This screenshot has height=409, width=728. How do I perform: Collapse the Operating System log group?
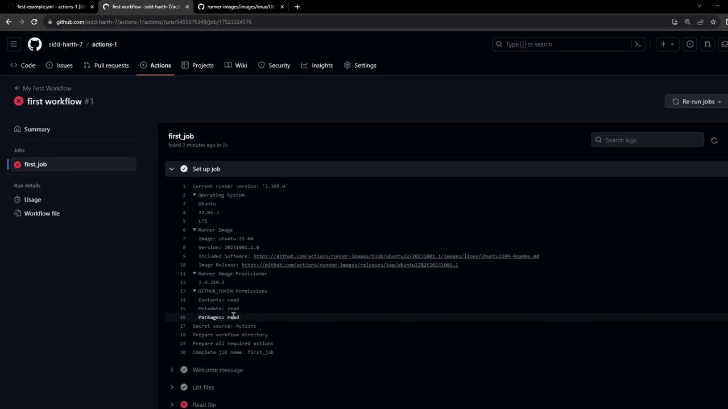click(195, 195)
